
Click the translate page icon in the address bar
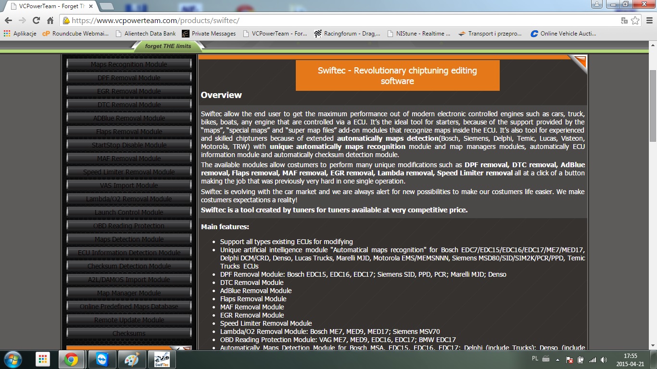(624, 21)
